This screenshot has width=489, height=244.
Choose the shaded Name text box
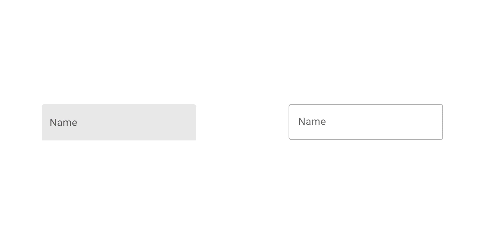(x=119, y=122)
